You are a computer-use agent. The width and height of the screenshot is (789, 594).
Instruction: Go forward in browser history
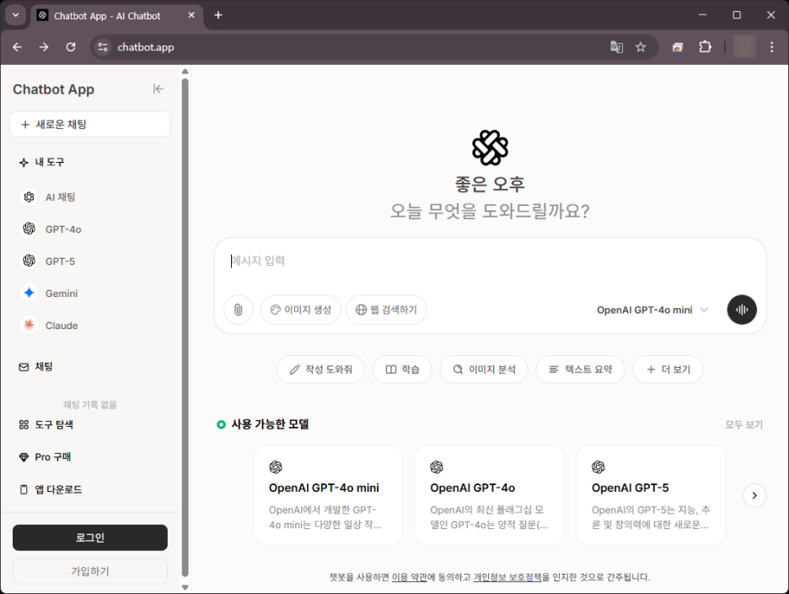pos(44,47)
